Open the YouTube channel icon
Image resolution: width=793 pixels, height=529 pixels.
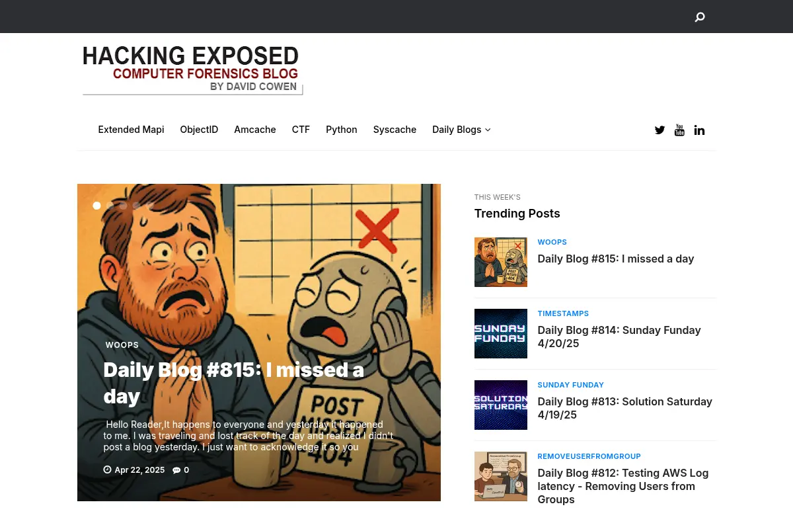tap(679, 130)
